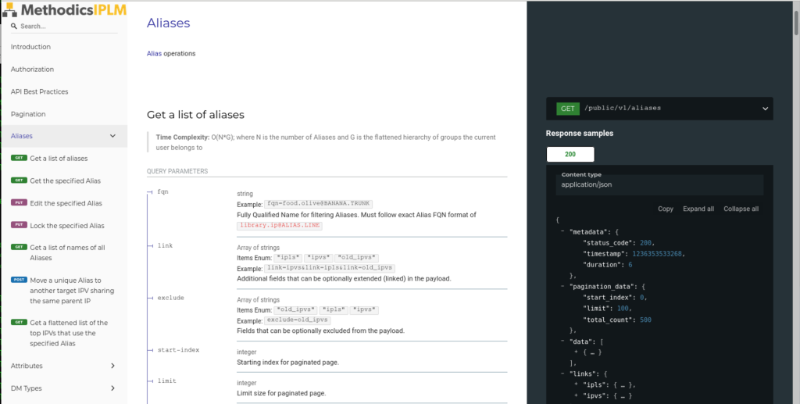Open the Pagination menu item
Image resolution: width=800 pixels, height=404 pixels.
[28, 114]
